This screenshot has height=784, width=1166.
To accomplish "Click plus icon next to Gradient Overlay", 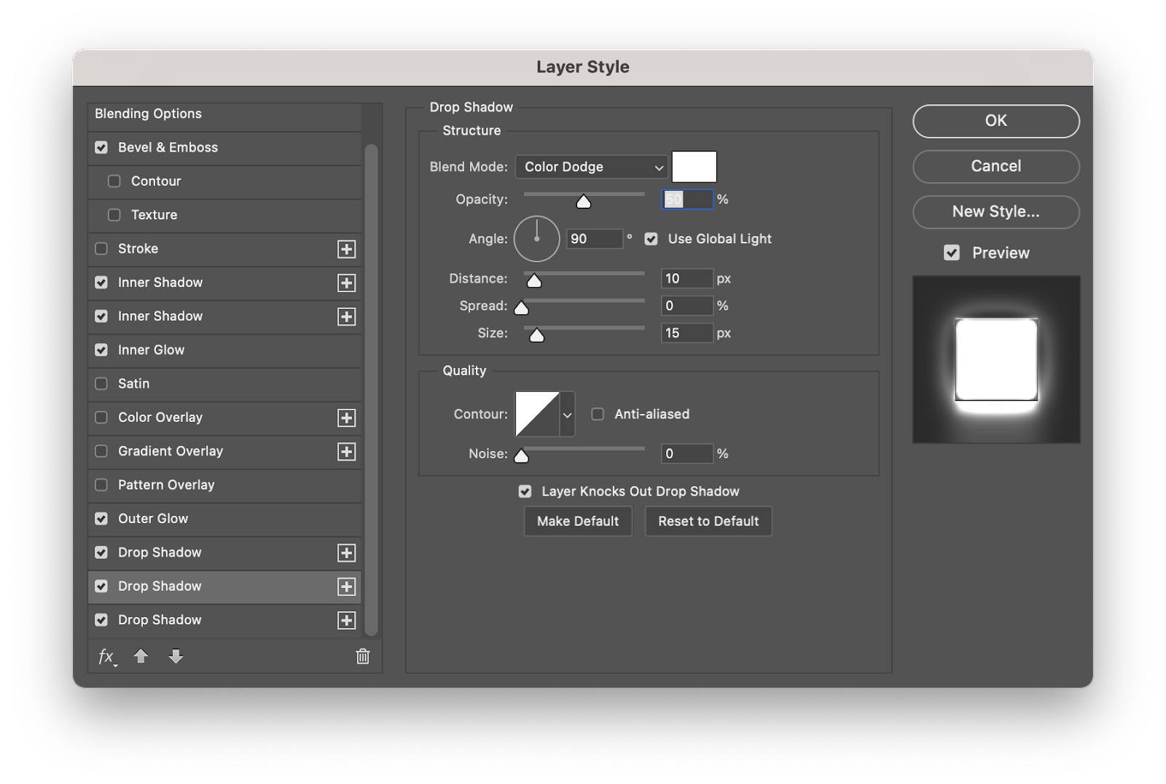I will click(346, 452).
